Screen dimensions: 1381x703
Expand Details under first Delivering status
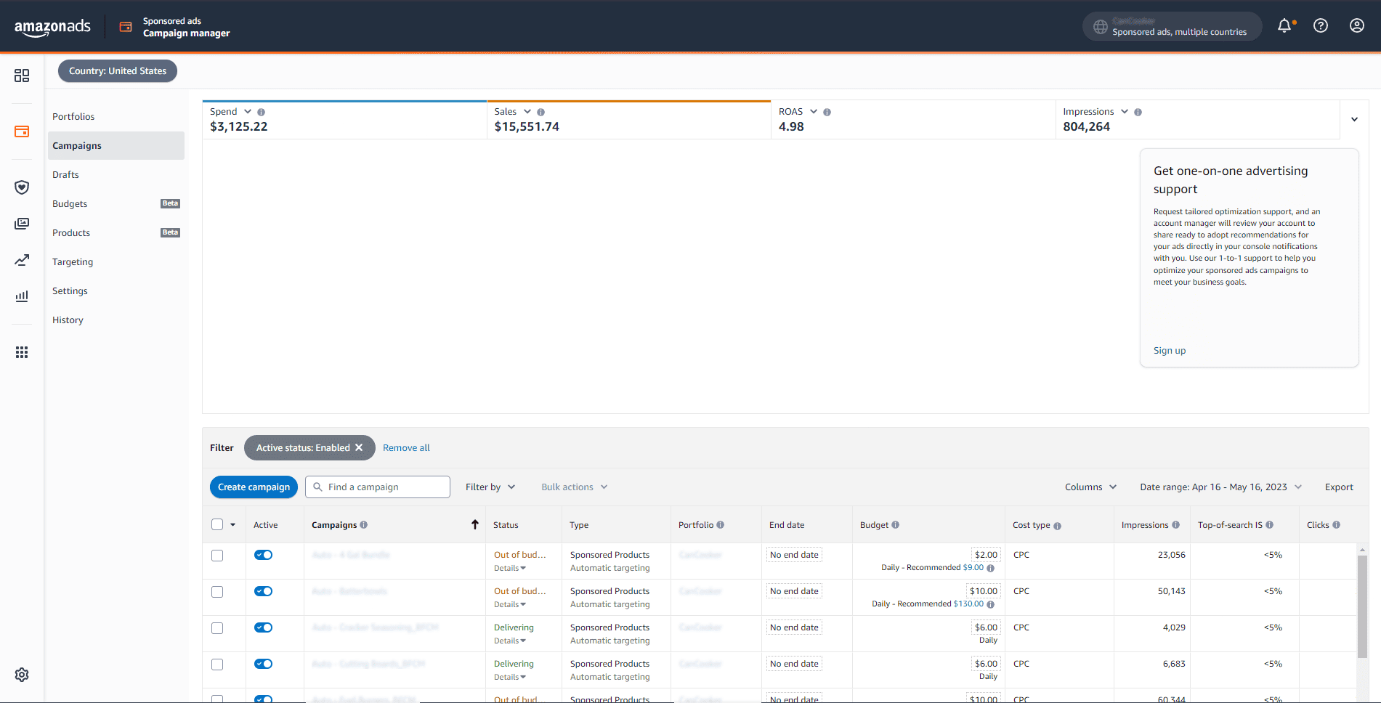pyautogui.click(x=510, y=641)
